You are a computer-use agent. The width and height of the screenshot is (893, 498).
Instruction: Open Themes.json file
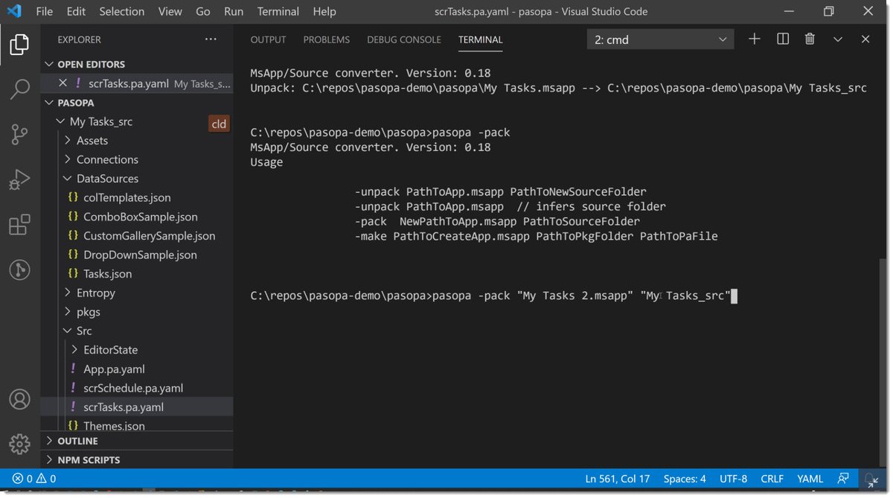click(x=114, y=426)
